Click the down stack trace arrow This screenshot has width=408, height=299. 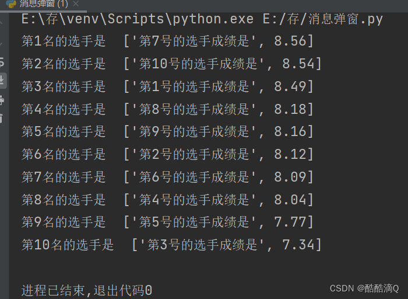click(1, 44)
